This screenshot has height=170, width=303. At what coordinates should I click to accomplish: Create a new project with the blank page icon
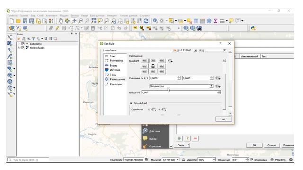(x=12, y=21)
